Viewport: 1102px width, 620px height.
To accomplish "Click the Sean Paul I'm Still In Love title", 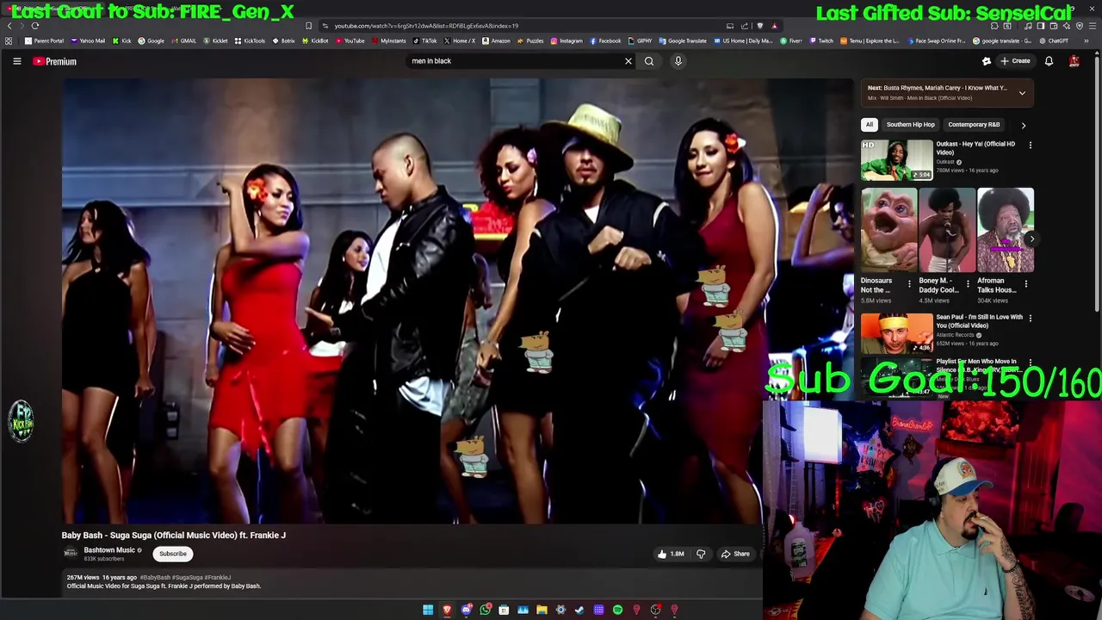I will [980, 321].
